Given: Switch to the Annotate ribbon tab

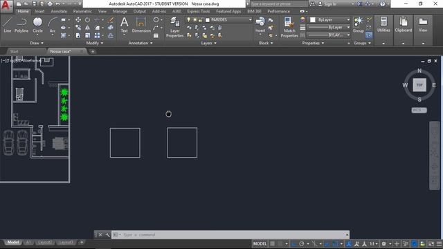Looking at the screenshot, I should 59,11.
